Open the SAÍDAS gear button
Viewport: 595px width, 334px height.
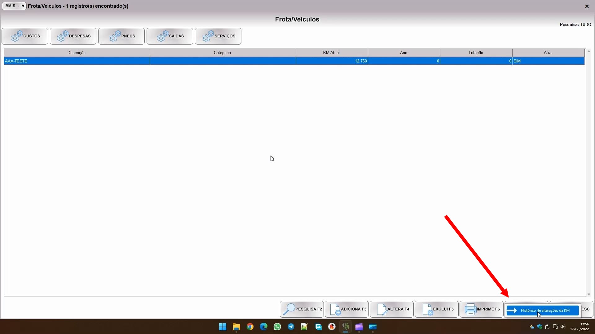tap(170, 36)
